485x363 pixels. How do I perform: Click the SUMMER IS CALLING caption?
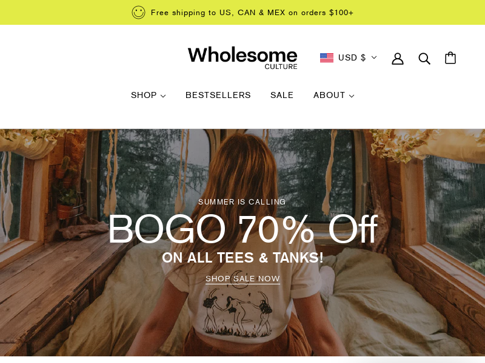click(242, 202)
